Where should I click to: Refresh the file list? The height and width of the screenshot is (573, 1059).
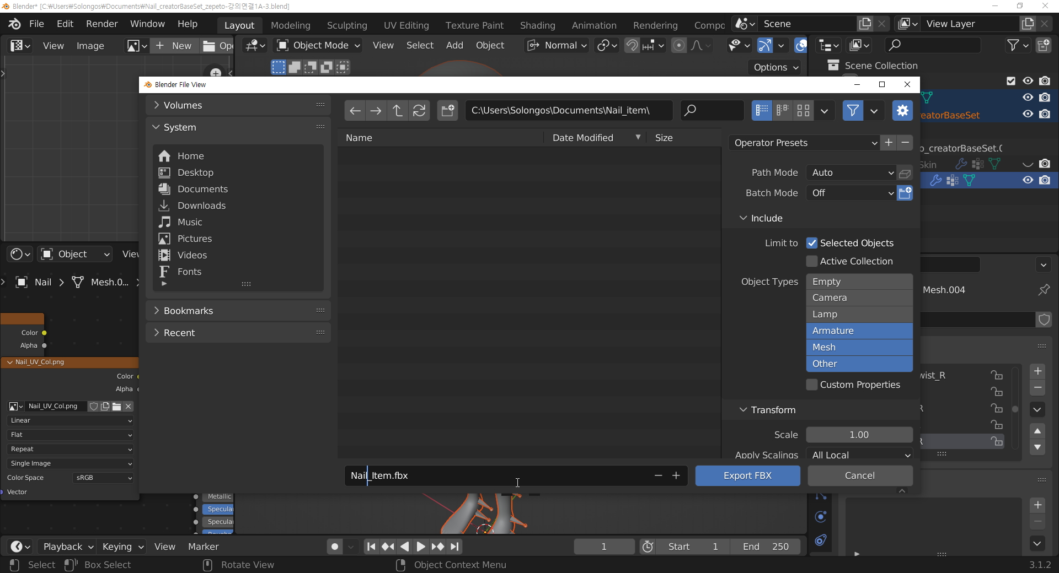(x=419, y=111)
